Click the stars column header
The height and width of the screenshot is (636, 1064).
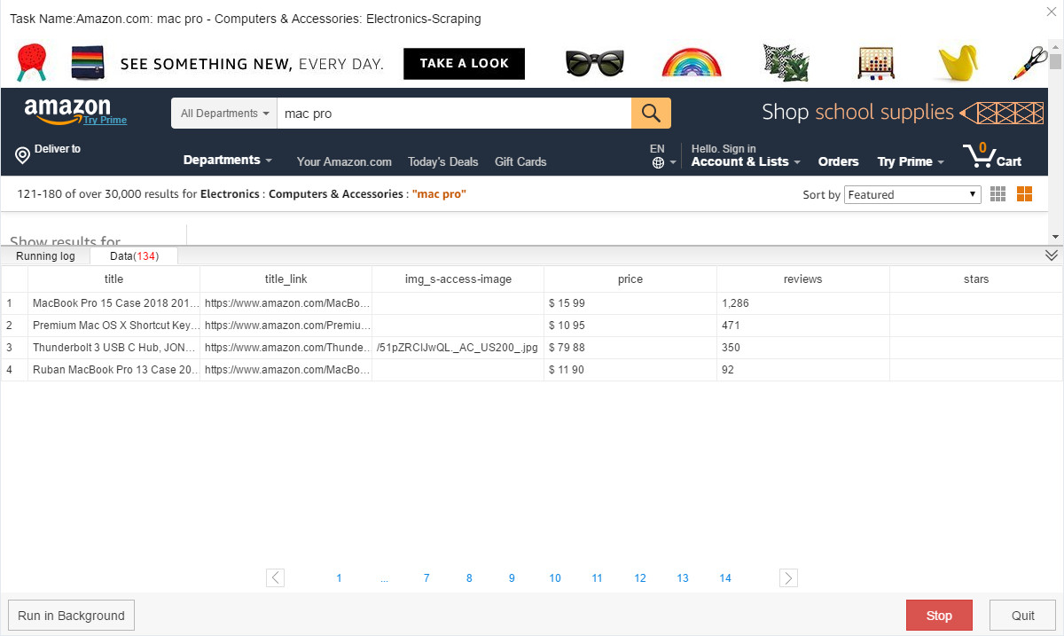point(976,279)
